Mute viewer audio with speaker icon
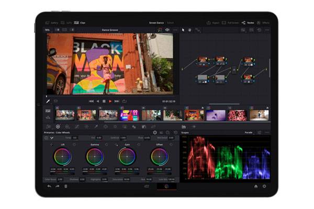This screenshot has width=314, height=209. click(167, 30)
